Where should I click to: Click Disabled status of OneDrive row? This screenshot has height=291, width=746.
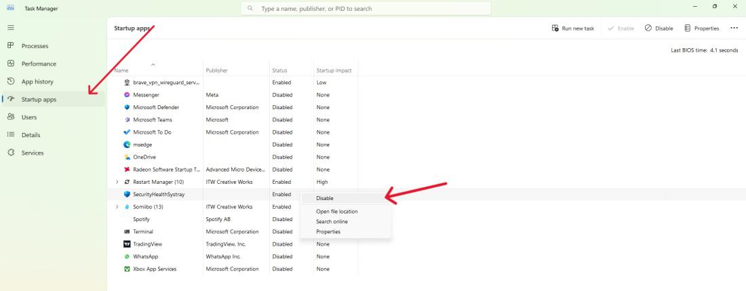(x=282, y=157)
